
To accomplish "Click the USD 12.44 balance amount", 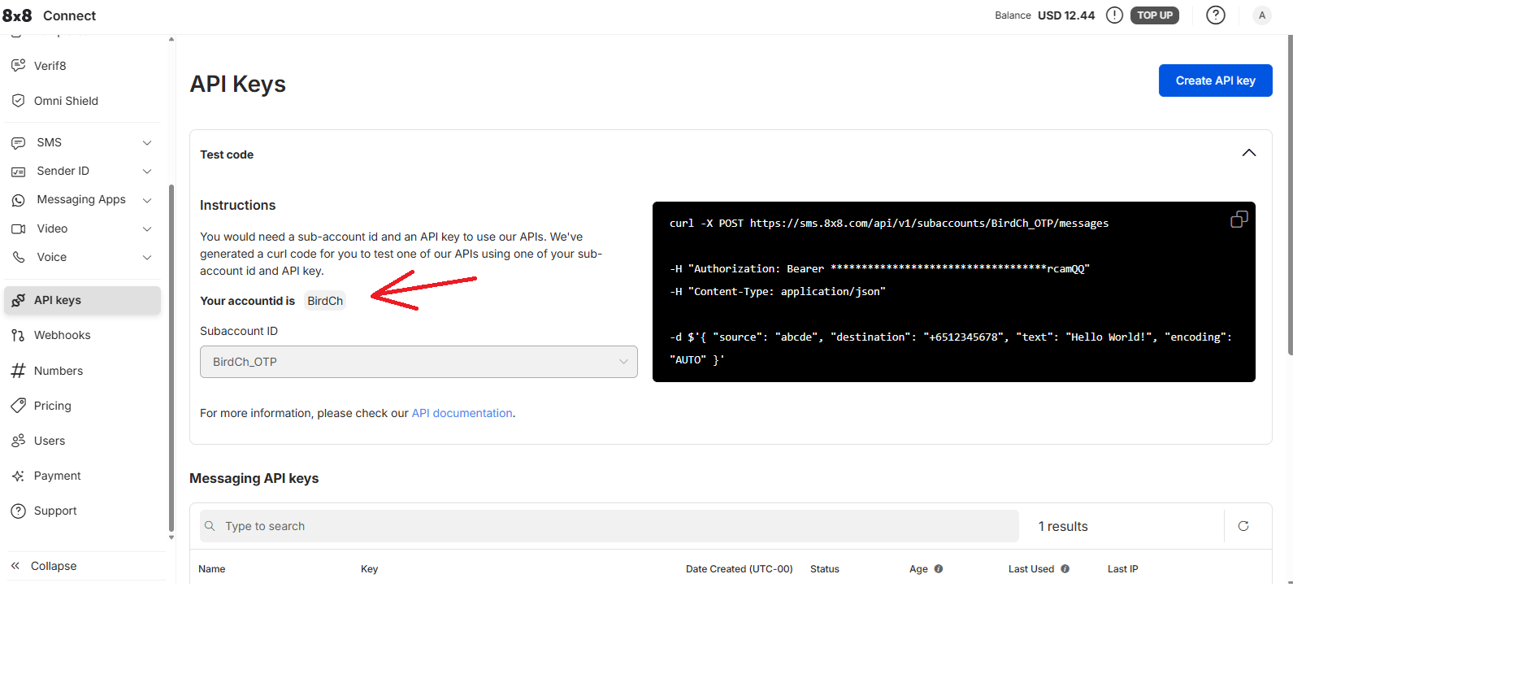I will [1066, 15].
